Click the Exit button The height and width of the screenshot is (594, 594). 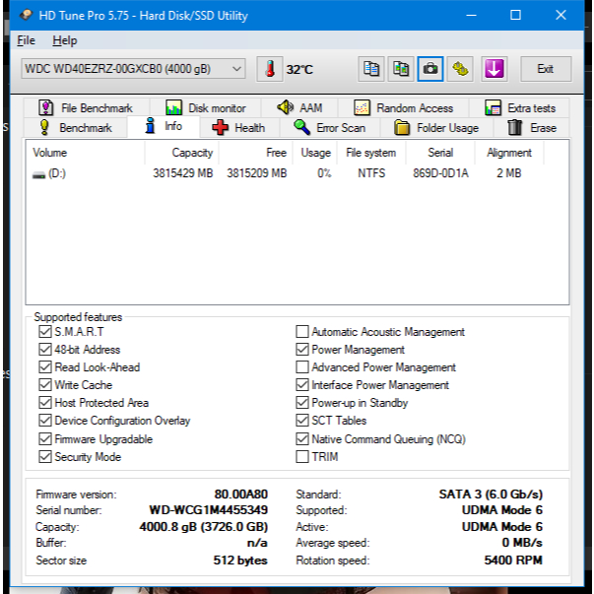pos(545,69)
